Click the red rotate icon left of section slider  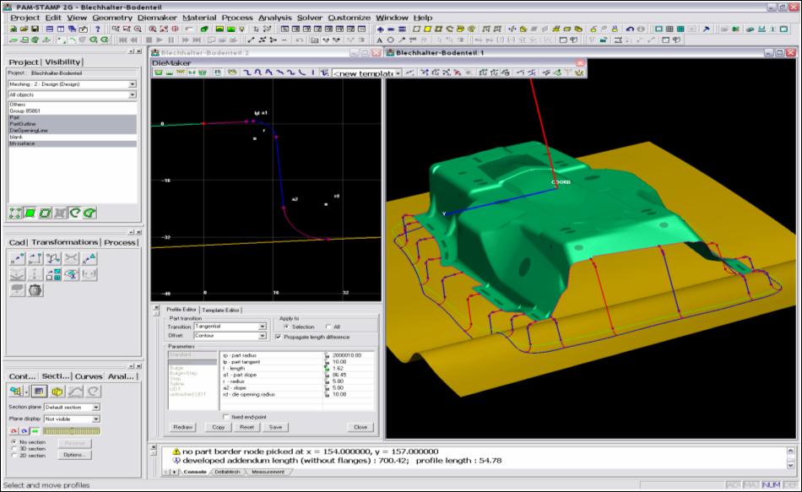click(15, 430)
